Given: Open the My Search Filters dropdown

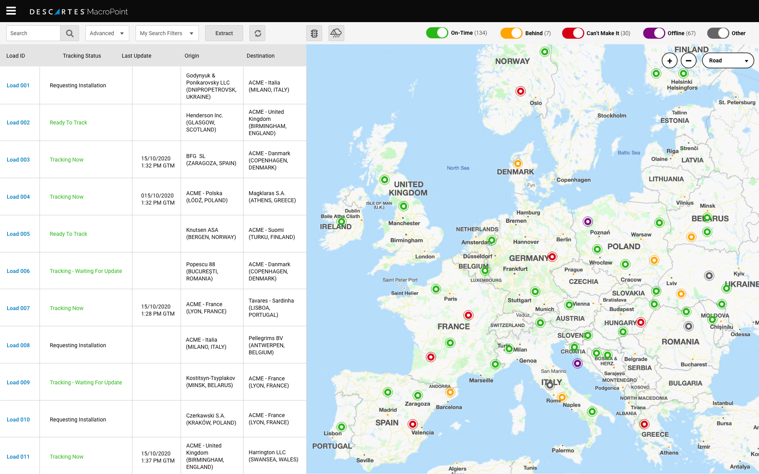Looking at the screenshot, I should pos(167,33).
